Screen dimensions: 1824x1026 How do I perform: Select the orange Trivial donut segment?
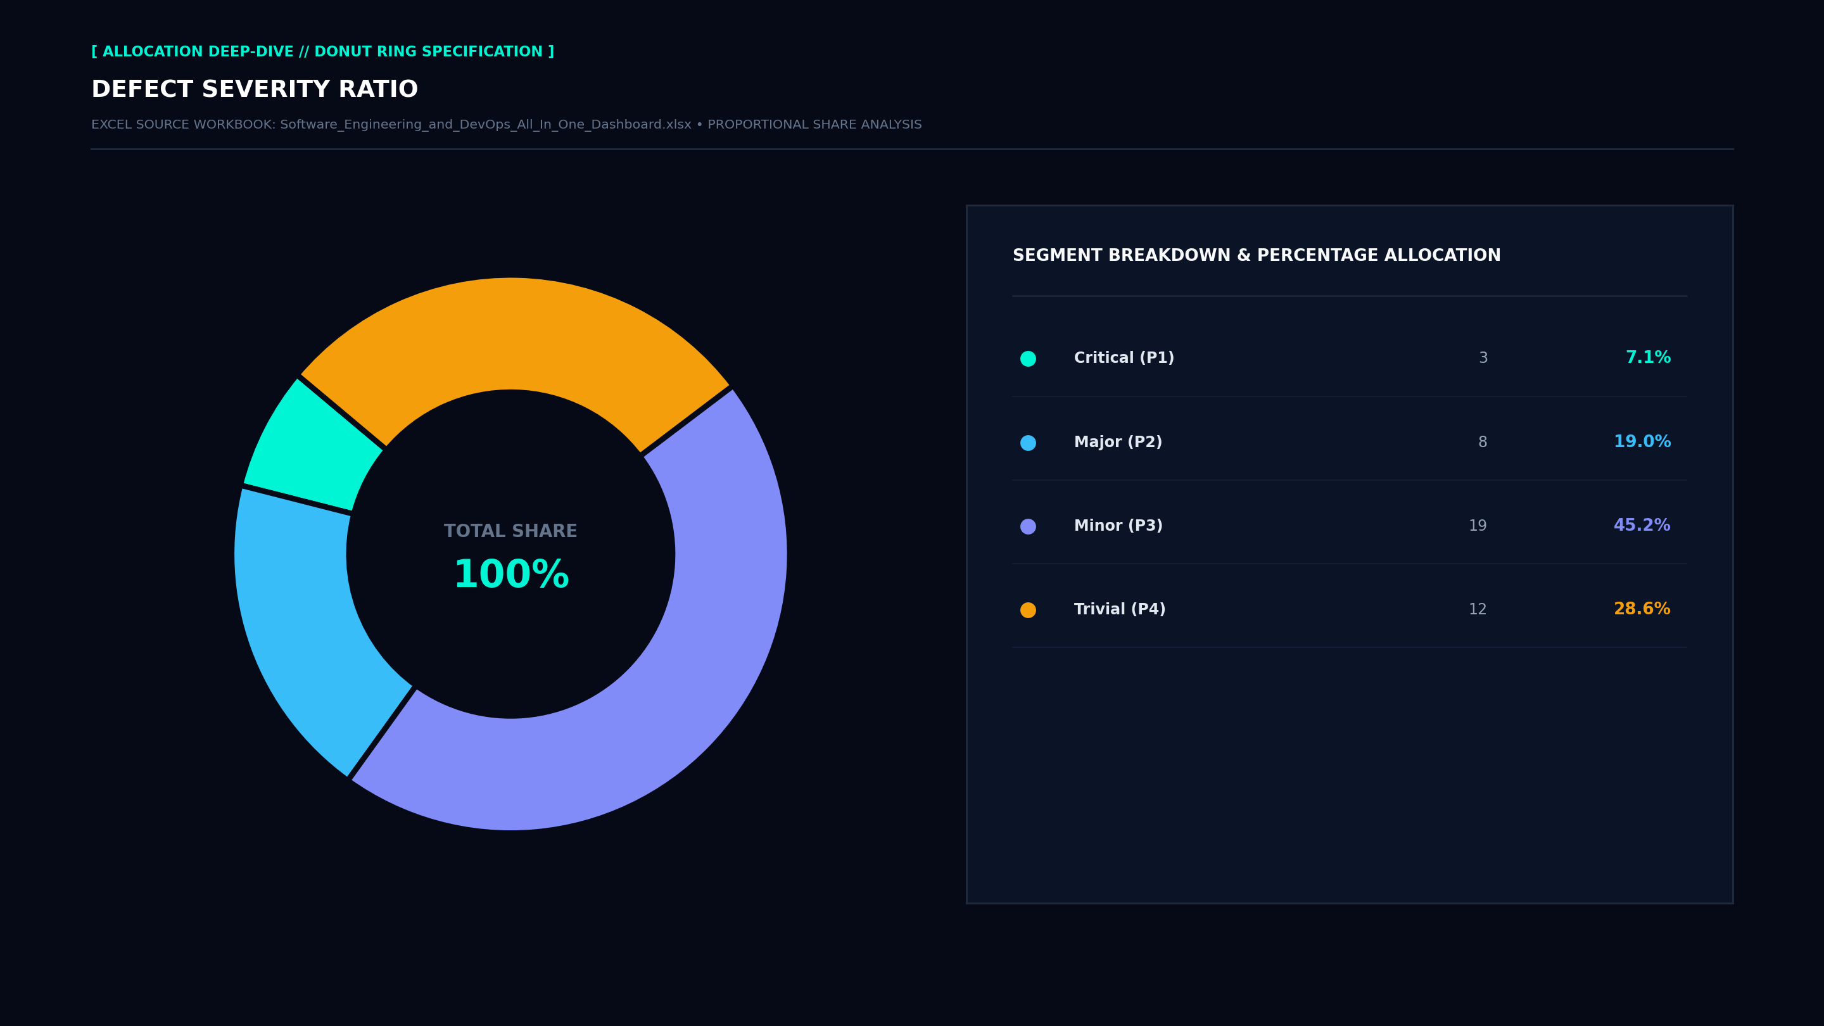tap(514, 332)
